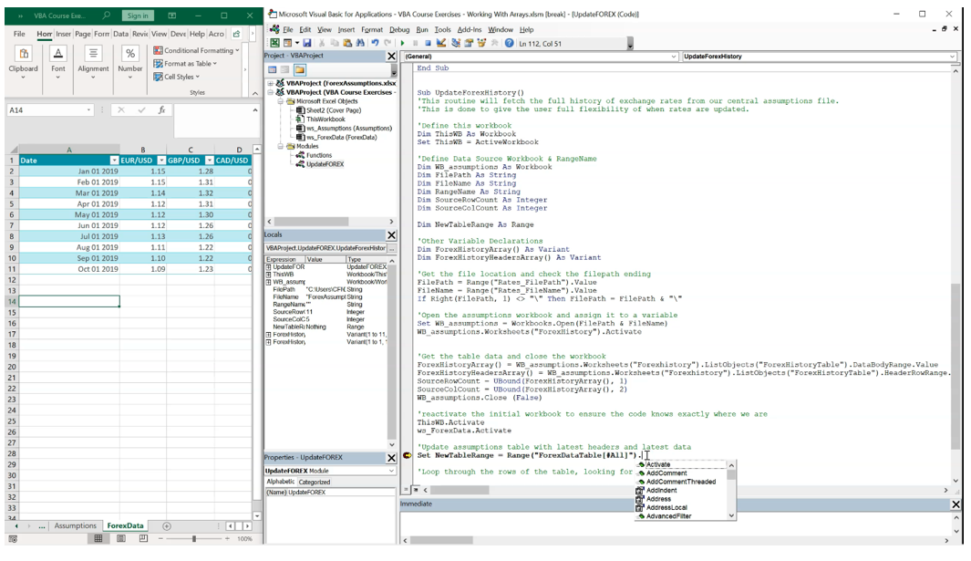The width and height of the screenshot is (971, 561).
Task: Switch Excel to Normal view
Action: point(98,539)
